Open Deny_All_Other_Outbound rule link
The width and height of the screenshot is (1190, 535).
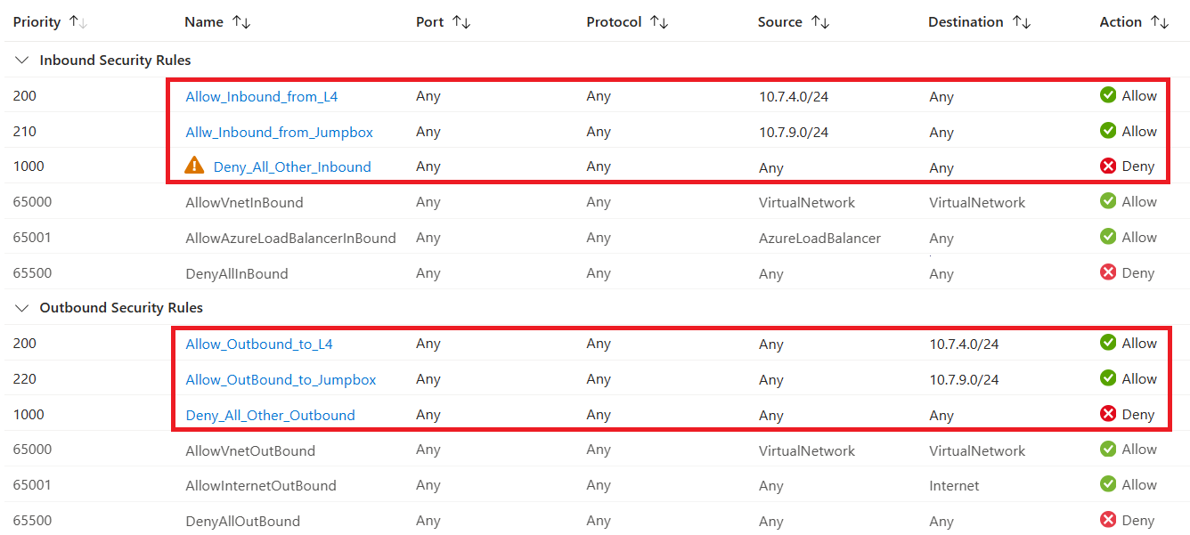pyautogui.click(x=270, y=415)
